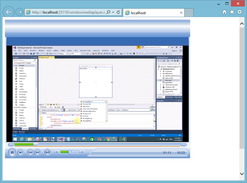
Task: Select AcceptsReturn in the IntelliSense list
Action: point(87,101)
